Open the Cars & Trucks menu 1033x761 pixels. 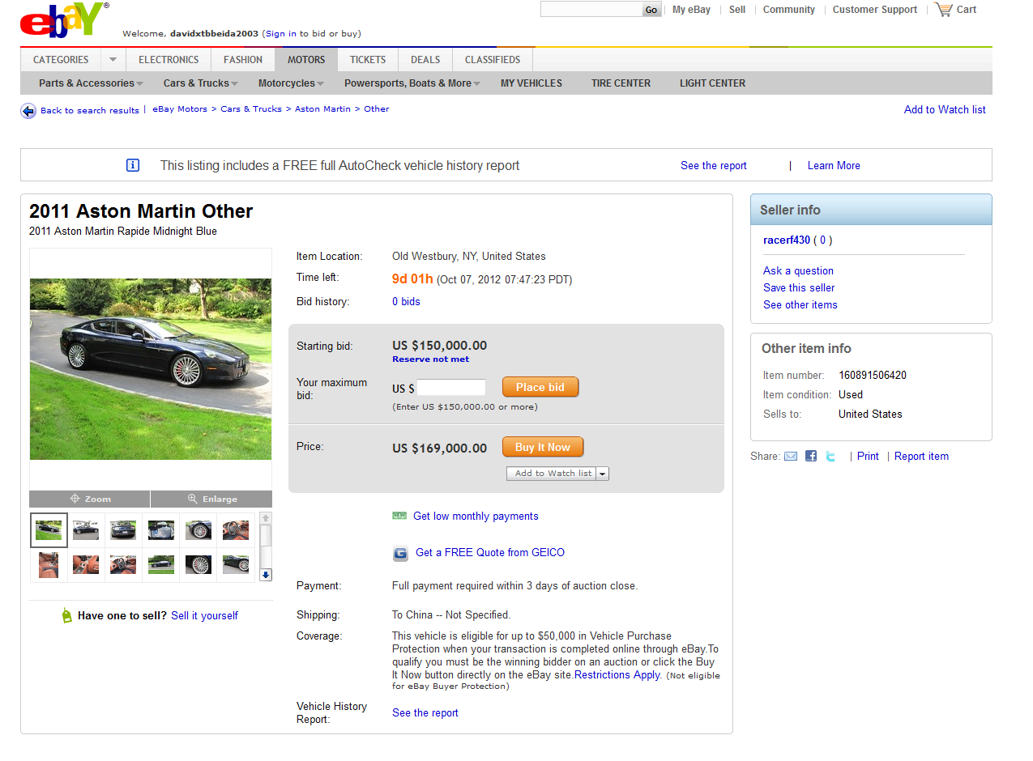coord(201,83)
